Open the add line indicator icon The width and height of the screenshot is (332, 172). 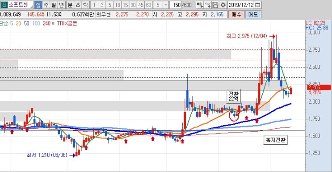pos(207,4)
